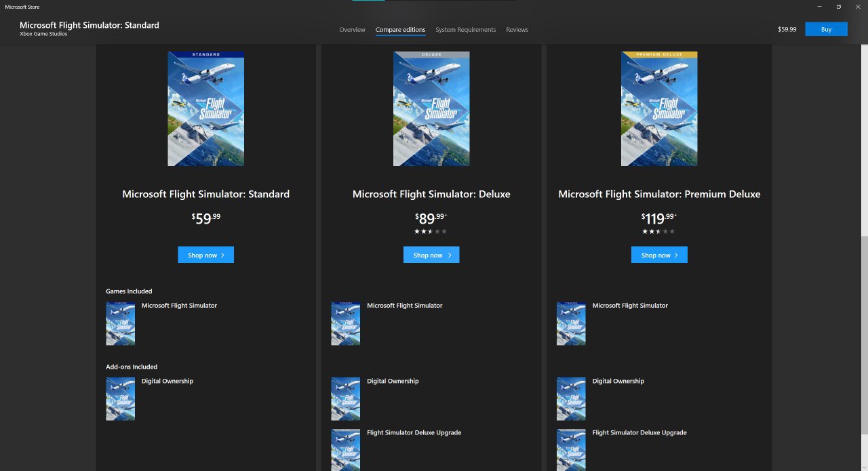Select the Compare editions tab
868x471 pixels.
click(x=400, y=30)
